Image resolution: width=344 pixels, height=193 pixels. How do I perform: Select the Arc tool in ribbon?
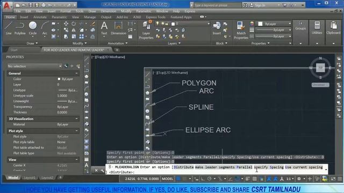[x=45, y=28]
